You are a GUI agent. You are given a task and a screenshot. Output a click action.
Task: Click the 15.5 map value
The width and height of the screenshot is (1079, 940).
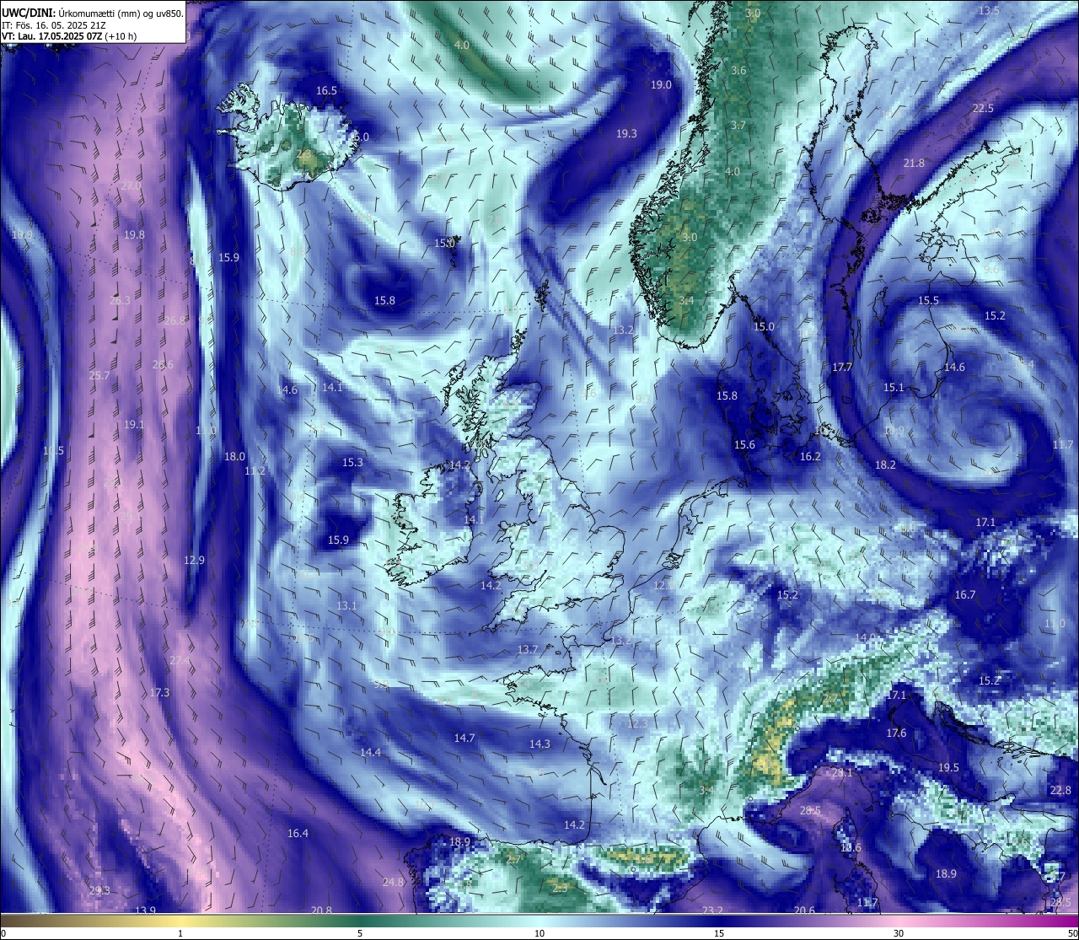[x=928, y=301]
